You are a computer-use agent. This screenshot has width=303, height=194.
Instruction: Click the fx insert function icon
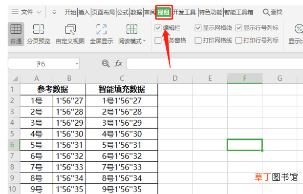click(x=118, y=63)
